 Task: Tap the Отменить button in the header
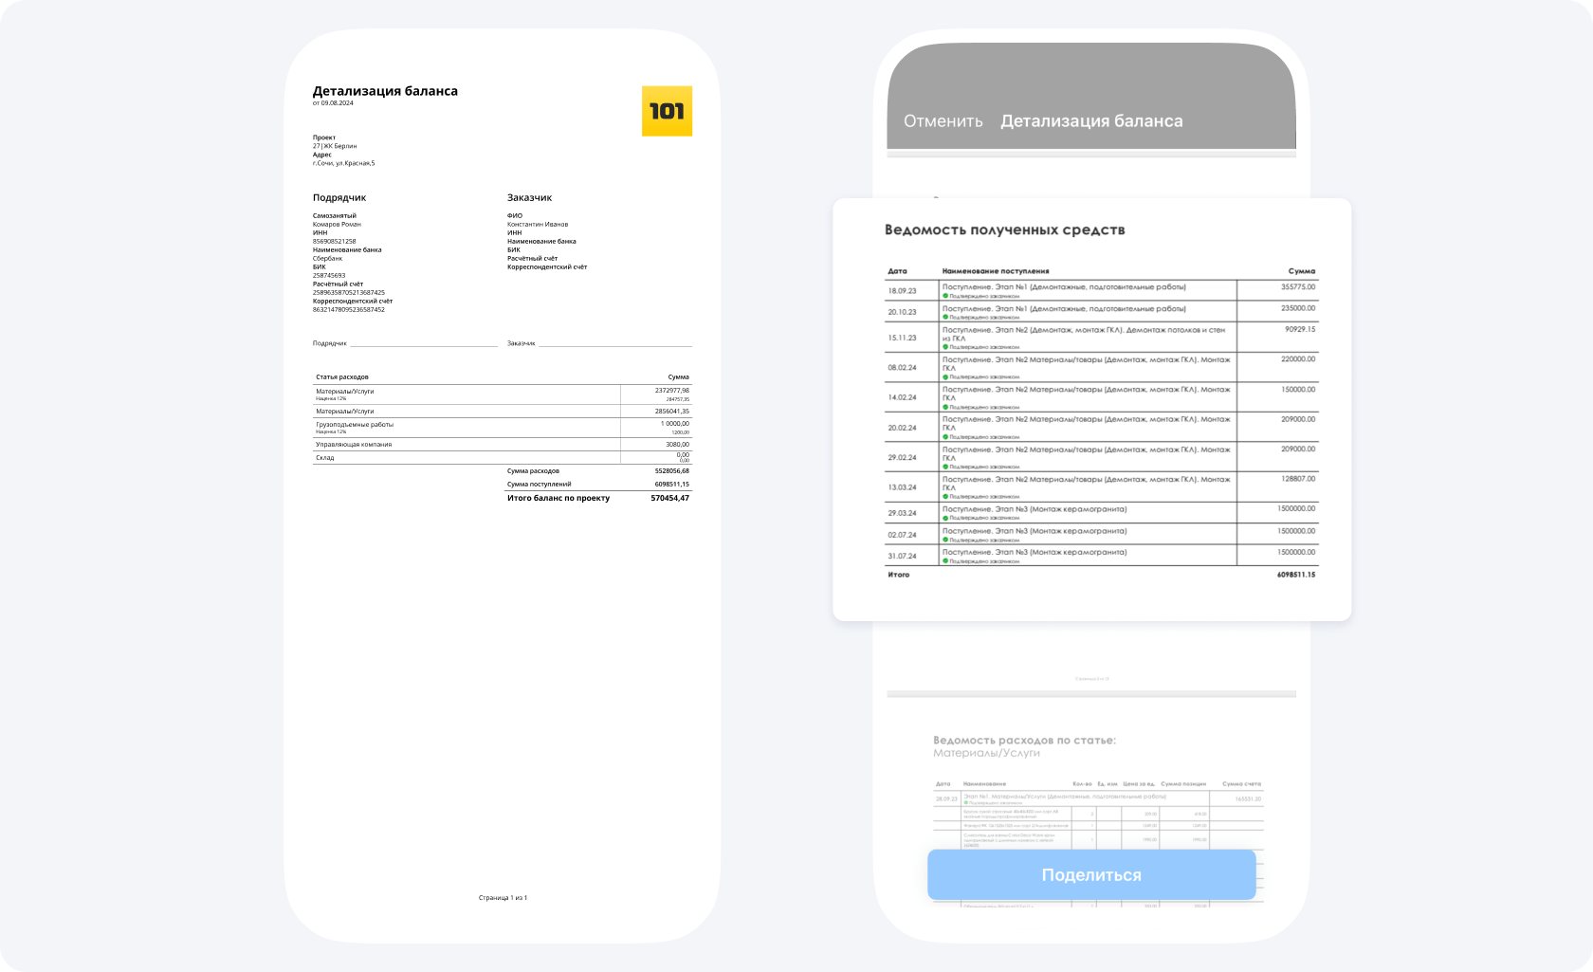(x=943, y=121)
